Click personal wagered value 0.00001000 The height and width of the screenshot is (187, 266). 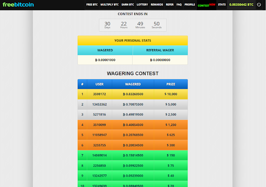click(105, 60)
